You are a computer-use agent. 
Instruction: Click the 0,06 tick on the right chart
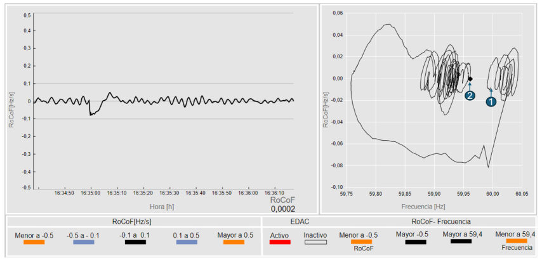coord(337,13)
